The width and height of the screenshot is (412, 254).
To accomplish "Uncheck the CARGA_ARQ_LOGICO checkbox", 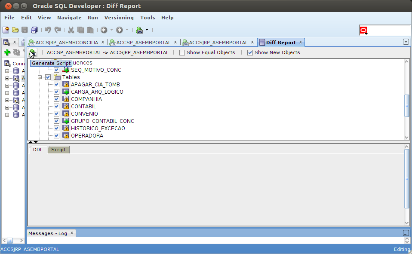I will [56, 92].
